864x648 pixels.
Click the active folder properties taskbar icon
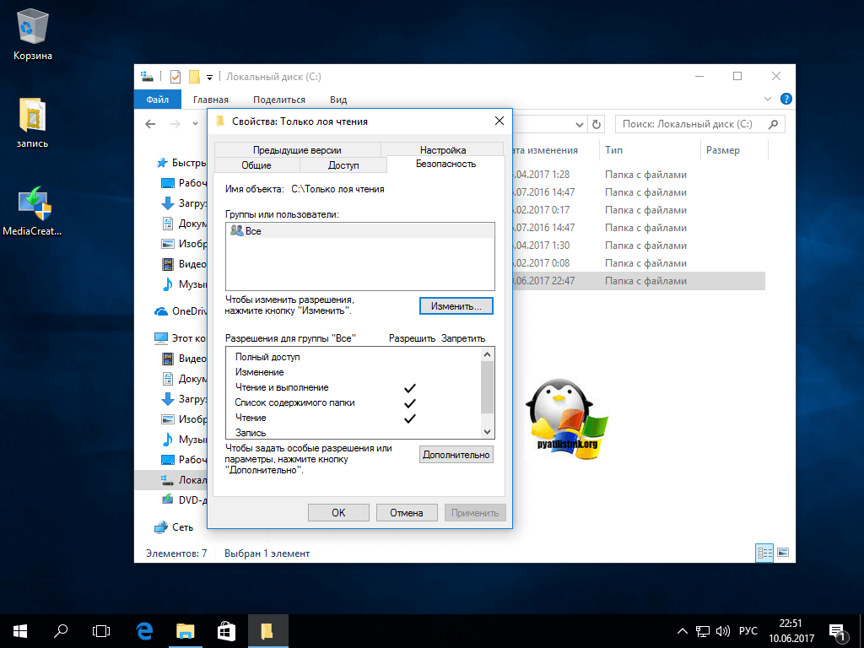point(267,631)
